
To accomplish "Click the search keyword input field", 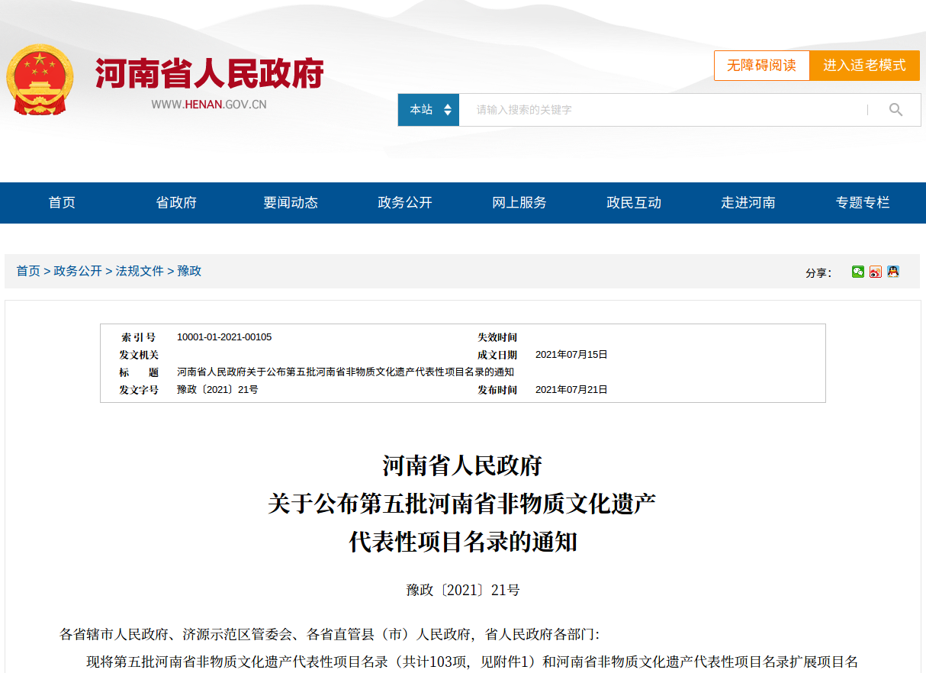I will 664,110.
